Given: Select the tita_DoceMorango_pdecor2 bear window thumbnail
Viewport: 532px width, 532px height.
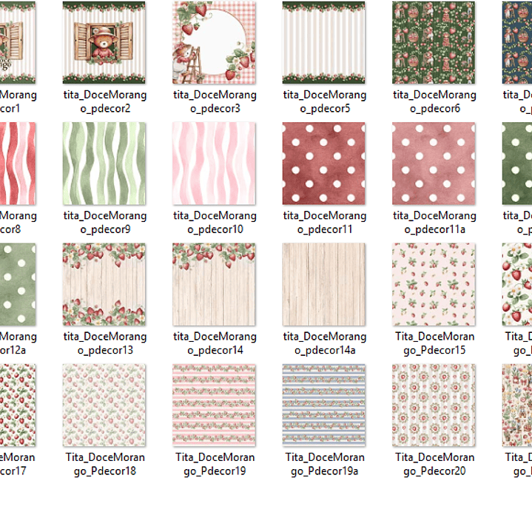Looking at the screenshot, I should coord(104,42).
